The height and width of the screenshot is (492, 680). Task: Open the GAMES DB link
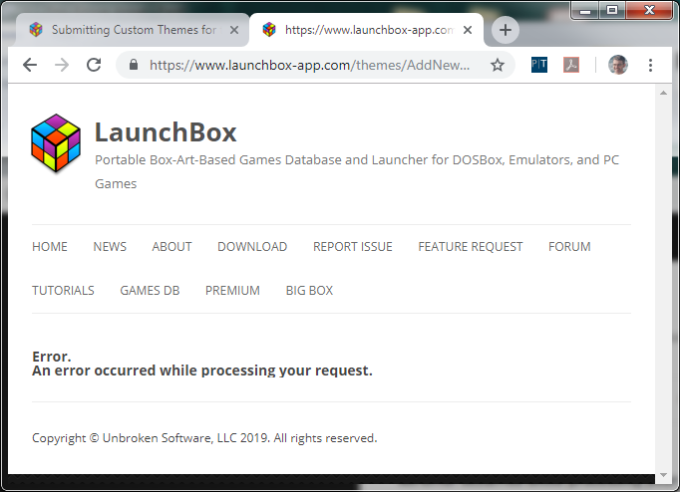pyautogui.click(x=150, y=290)
